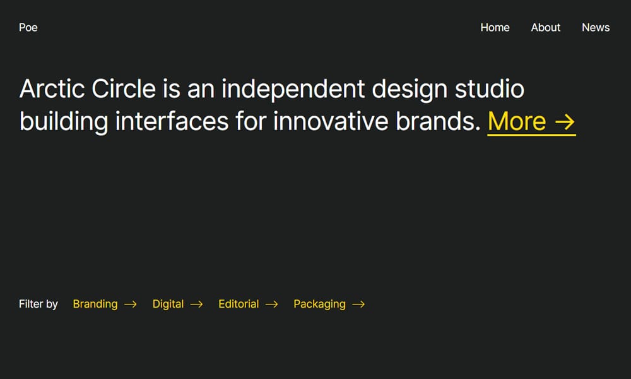Filter projects by Digital label

[168, 304]
